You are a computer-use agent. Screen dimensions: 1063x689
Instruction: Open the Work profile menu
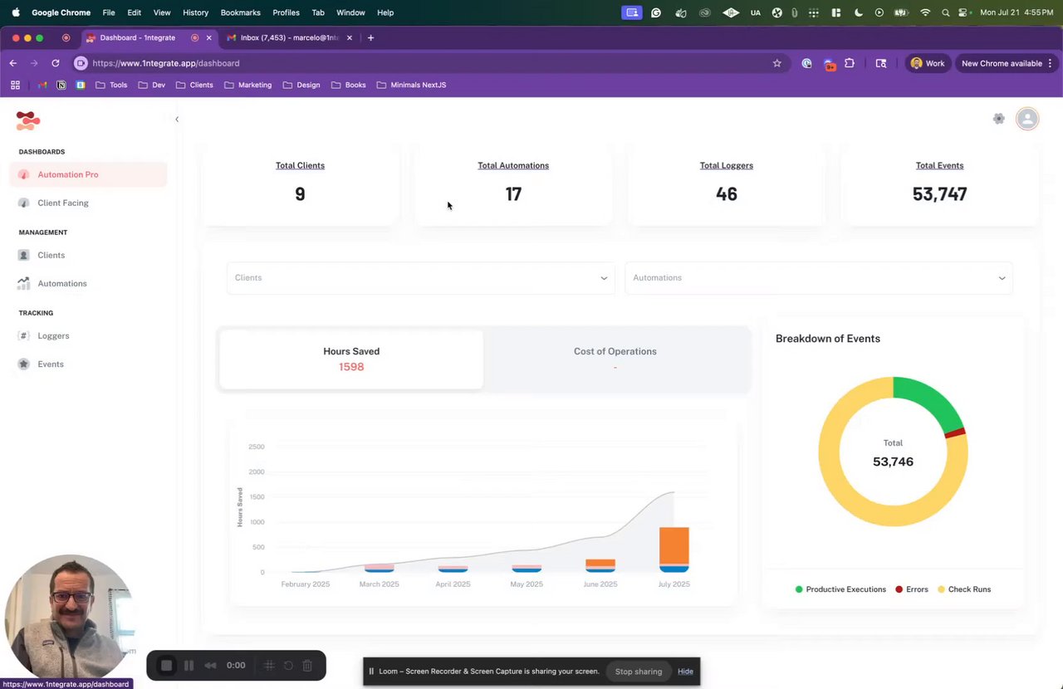pos(927,63)
